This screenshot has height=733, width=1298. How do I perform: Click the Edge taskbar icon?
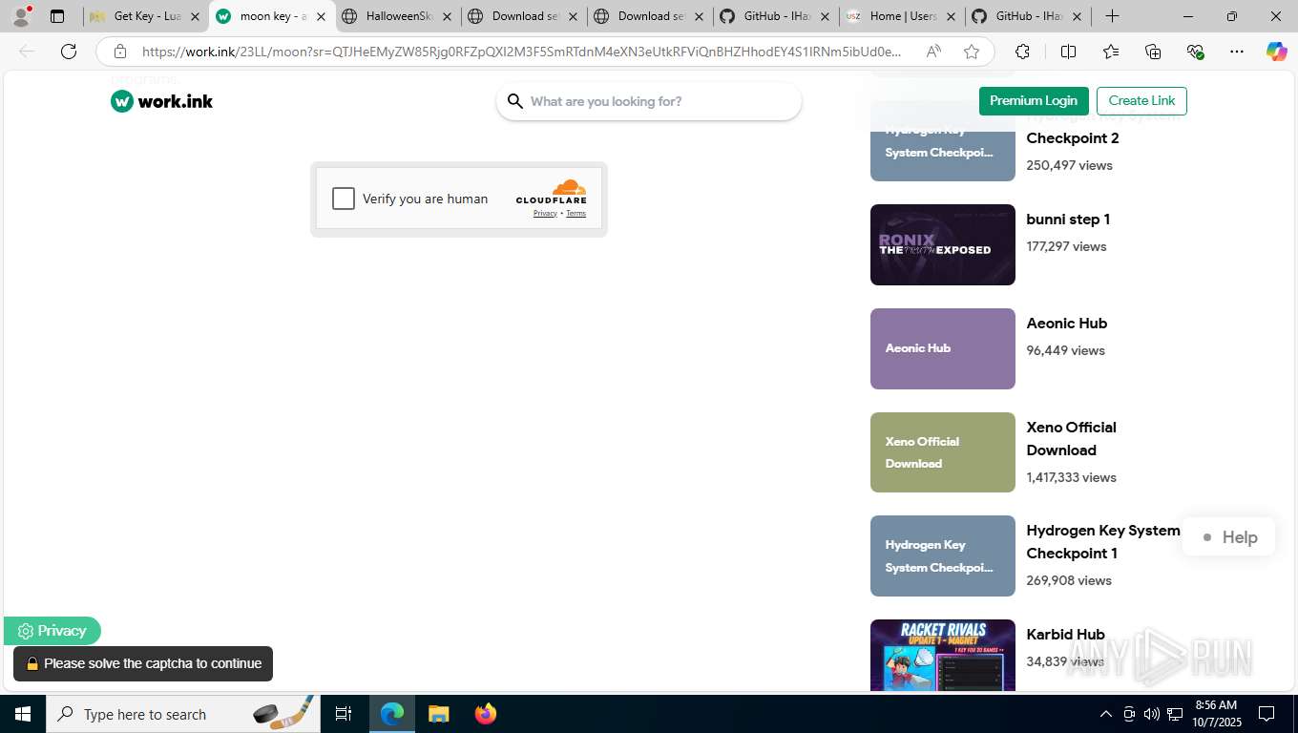coord(391,714)
